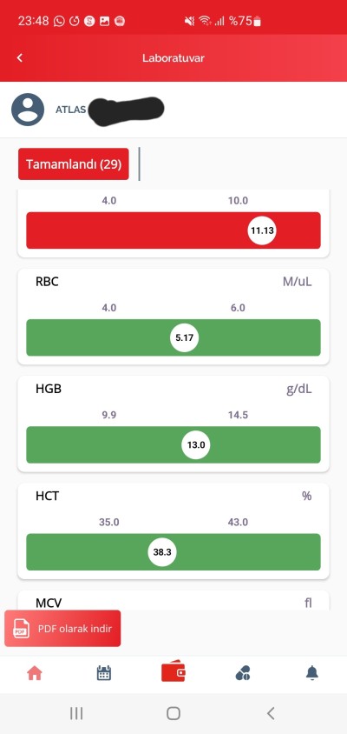Tap the HGB value marker 13.0
The height and width of the screenshot is (734, 347).
[x=196, y=444]
